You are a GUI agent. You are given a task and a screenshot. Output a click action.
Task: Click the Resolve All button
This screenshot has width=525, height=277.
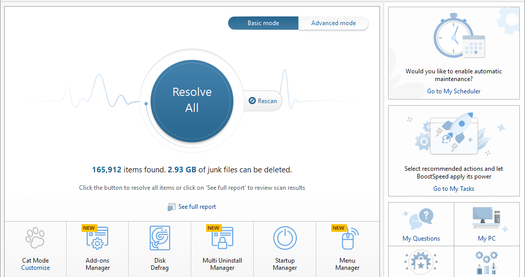pyautogui.click(x=192, y=101)
